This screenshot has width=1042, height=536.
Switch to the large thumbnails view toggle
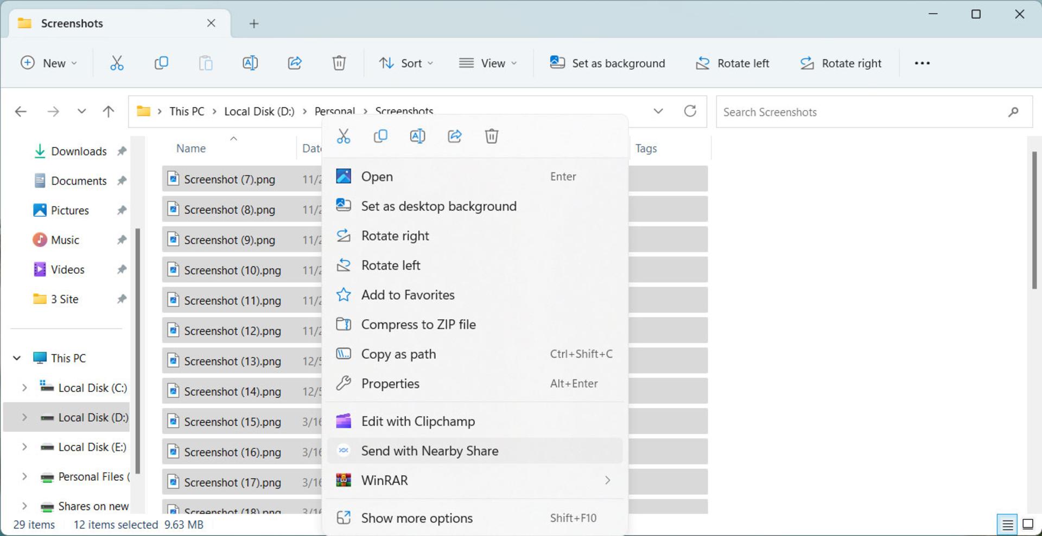coord(1028,525)
